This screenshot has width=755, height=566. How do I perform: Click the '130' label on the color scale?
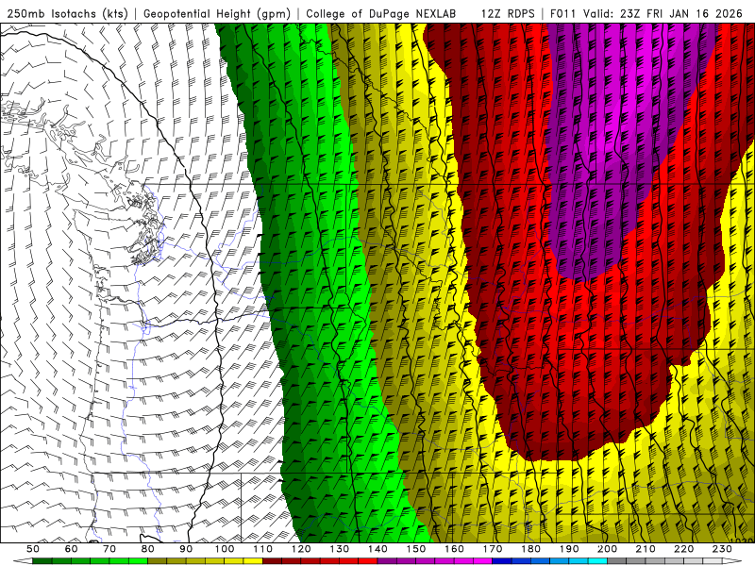(340, 549)
